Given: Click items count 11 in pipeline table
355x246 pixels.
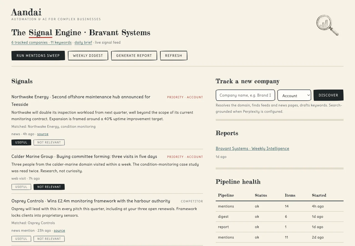Looking at the screenshot, I should (286, 237).
